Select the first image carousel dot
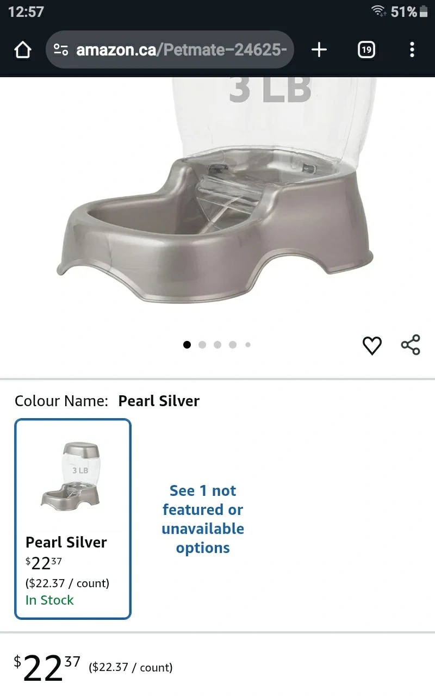 click(187, 344)
